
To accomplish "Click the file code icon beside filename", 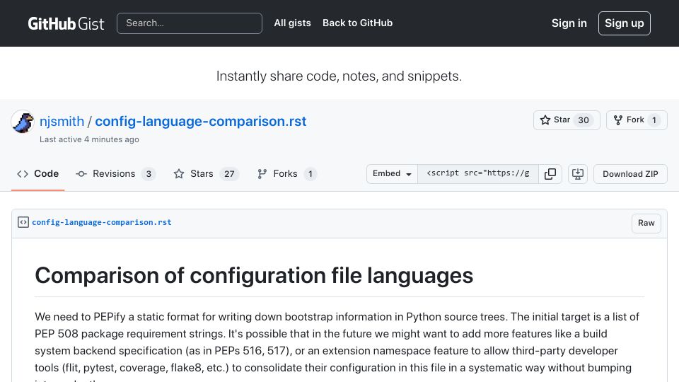I will tap(23, 222).
